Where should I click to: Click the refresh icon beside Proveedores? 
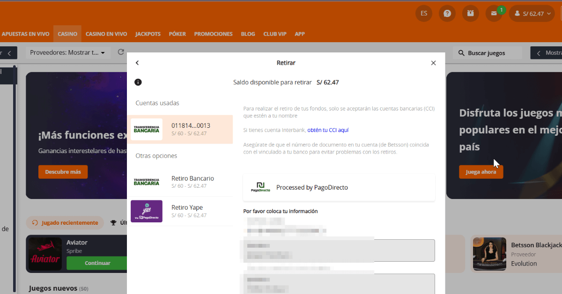click(121, 52)
